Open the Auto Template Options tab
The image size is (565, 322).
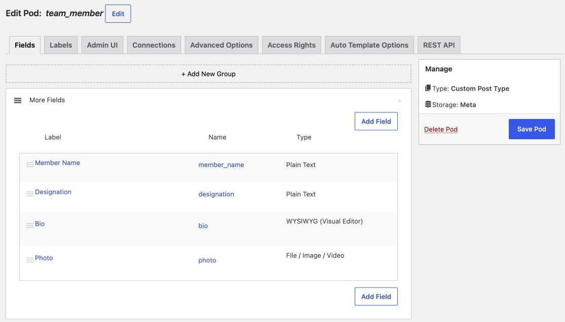[x=369, y=45]
